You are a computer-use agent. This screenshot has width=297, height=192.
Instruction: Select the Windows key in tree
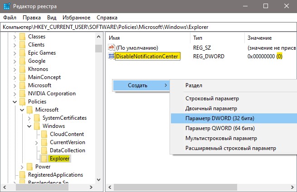pos(54,126)
